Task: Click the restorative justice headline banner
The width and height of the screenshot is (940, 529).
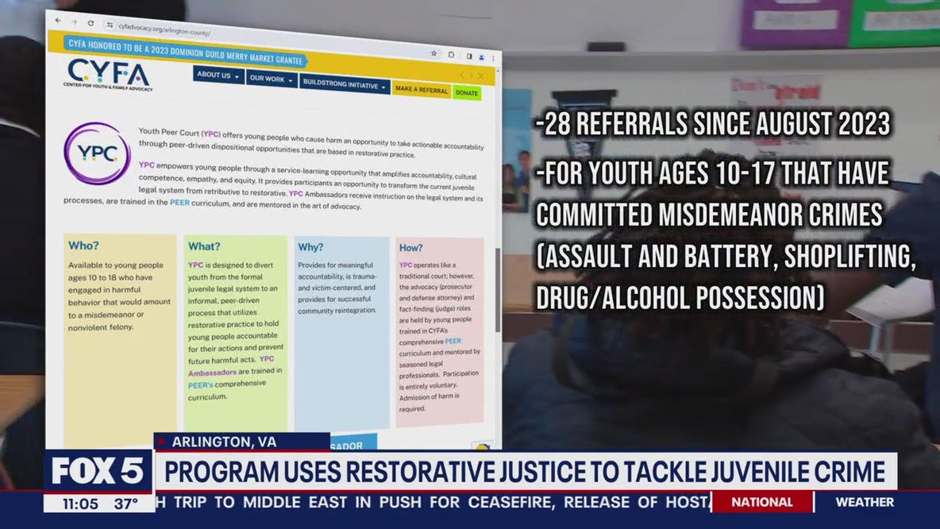Action: pyautogui.click(x=525, y=472)
